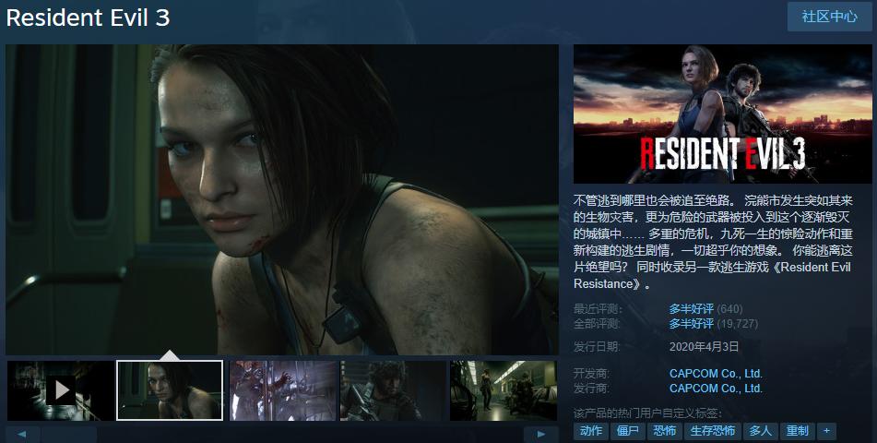
Task: Select the 生存恐怖 tag
Action: click(713, 431)
